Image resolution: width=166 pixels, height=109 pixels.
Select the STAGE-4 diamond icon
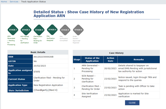[52, 30]
